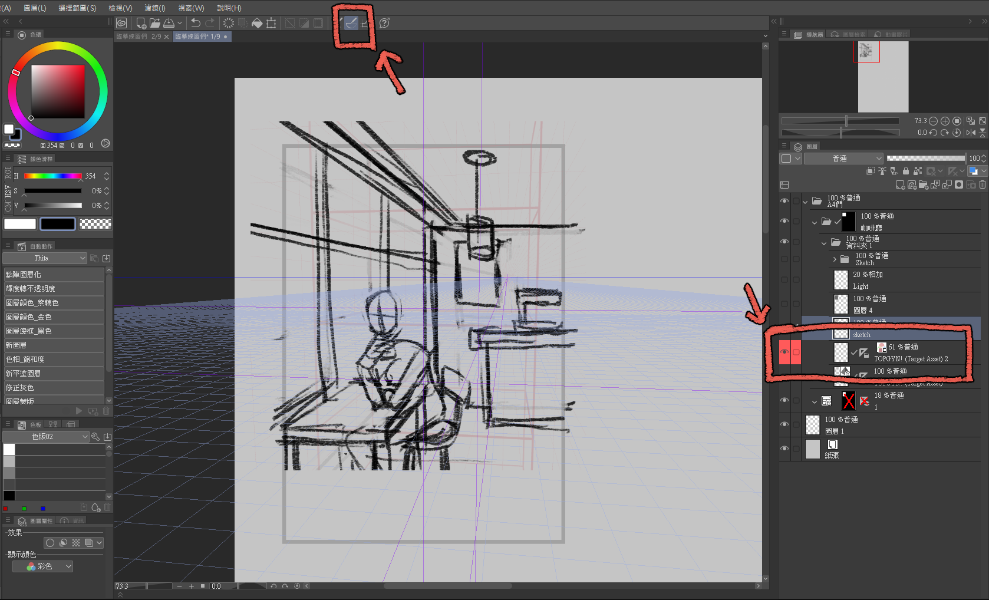Viewport: 989px width, 600px height.
Task: Open the CLIP STUDIO icon at top left
Action: click(x=121, y=22)
